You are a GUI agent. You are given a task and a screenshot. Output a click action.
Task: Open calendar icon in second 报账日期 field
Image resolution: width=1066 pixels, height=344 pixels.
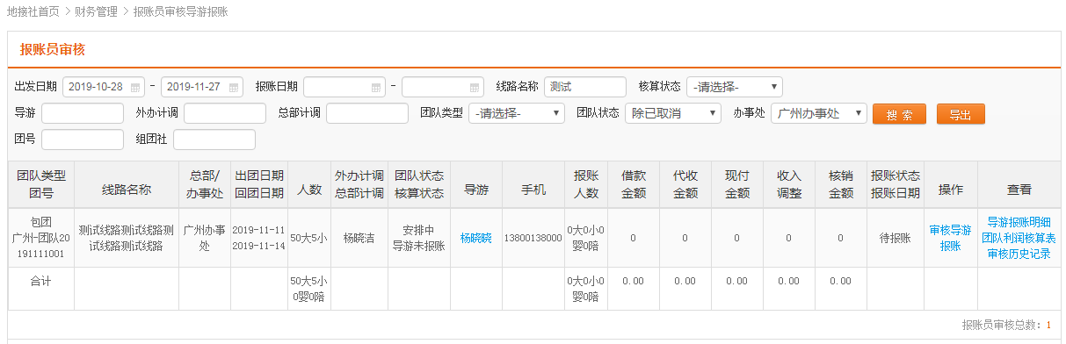(475, 87)
